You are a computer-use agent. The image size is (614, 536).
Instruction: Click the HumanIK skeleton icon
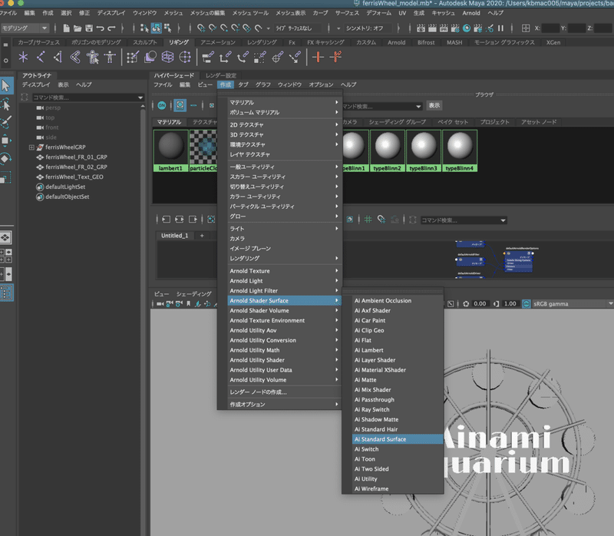pos(110,57)
